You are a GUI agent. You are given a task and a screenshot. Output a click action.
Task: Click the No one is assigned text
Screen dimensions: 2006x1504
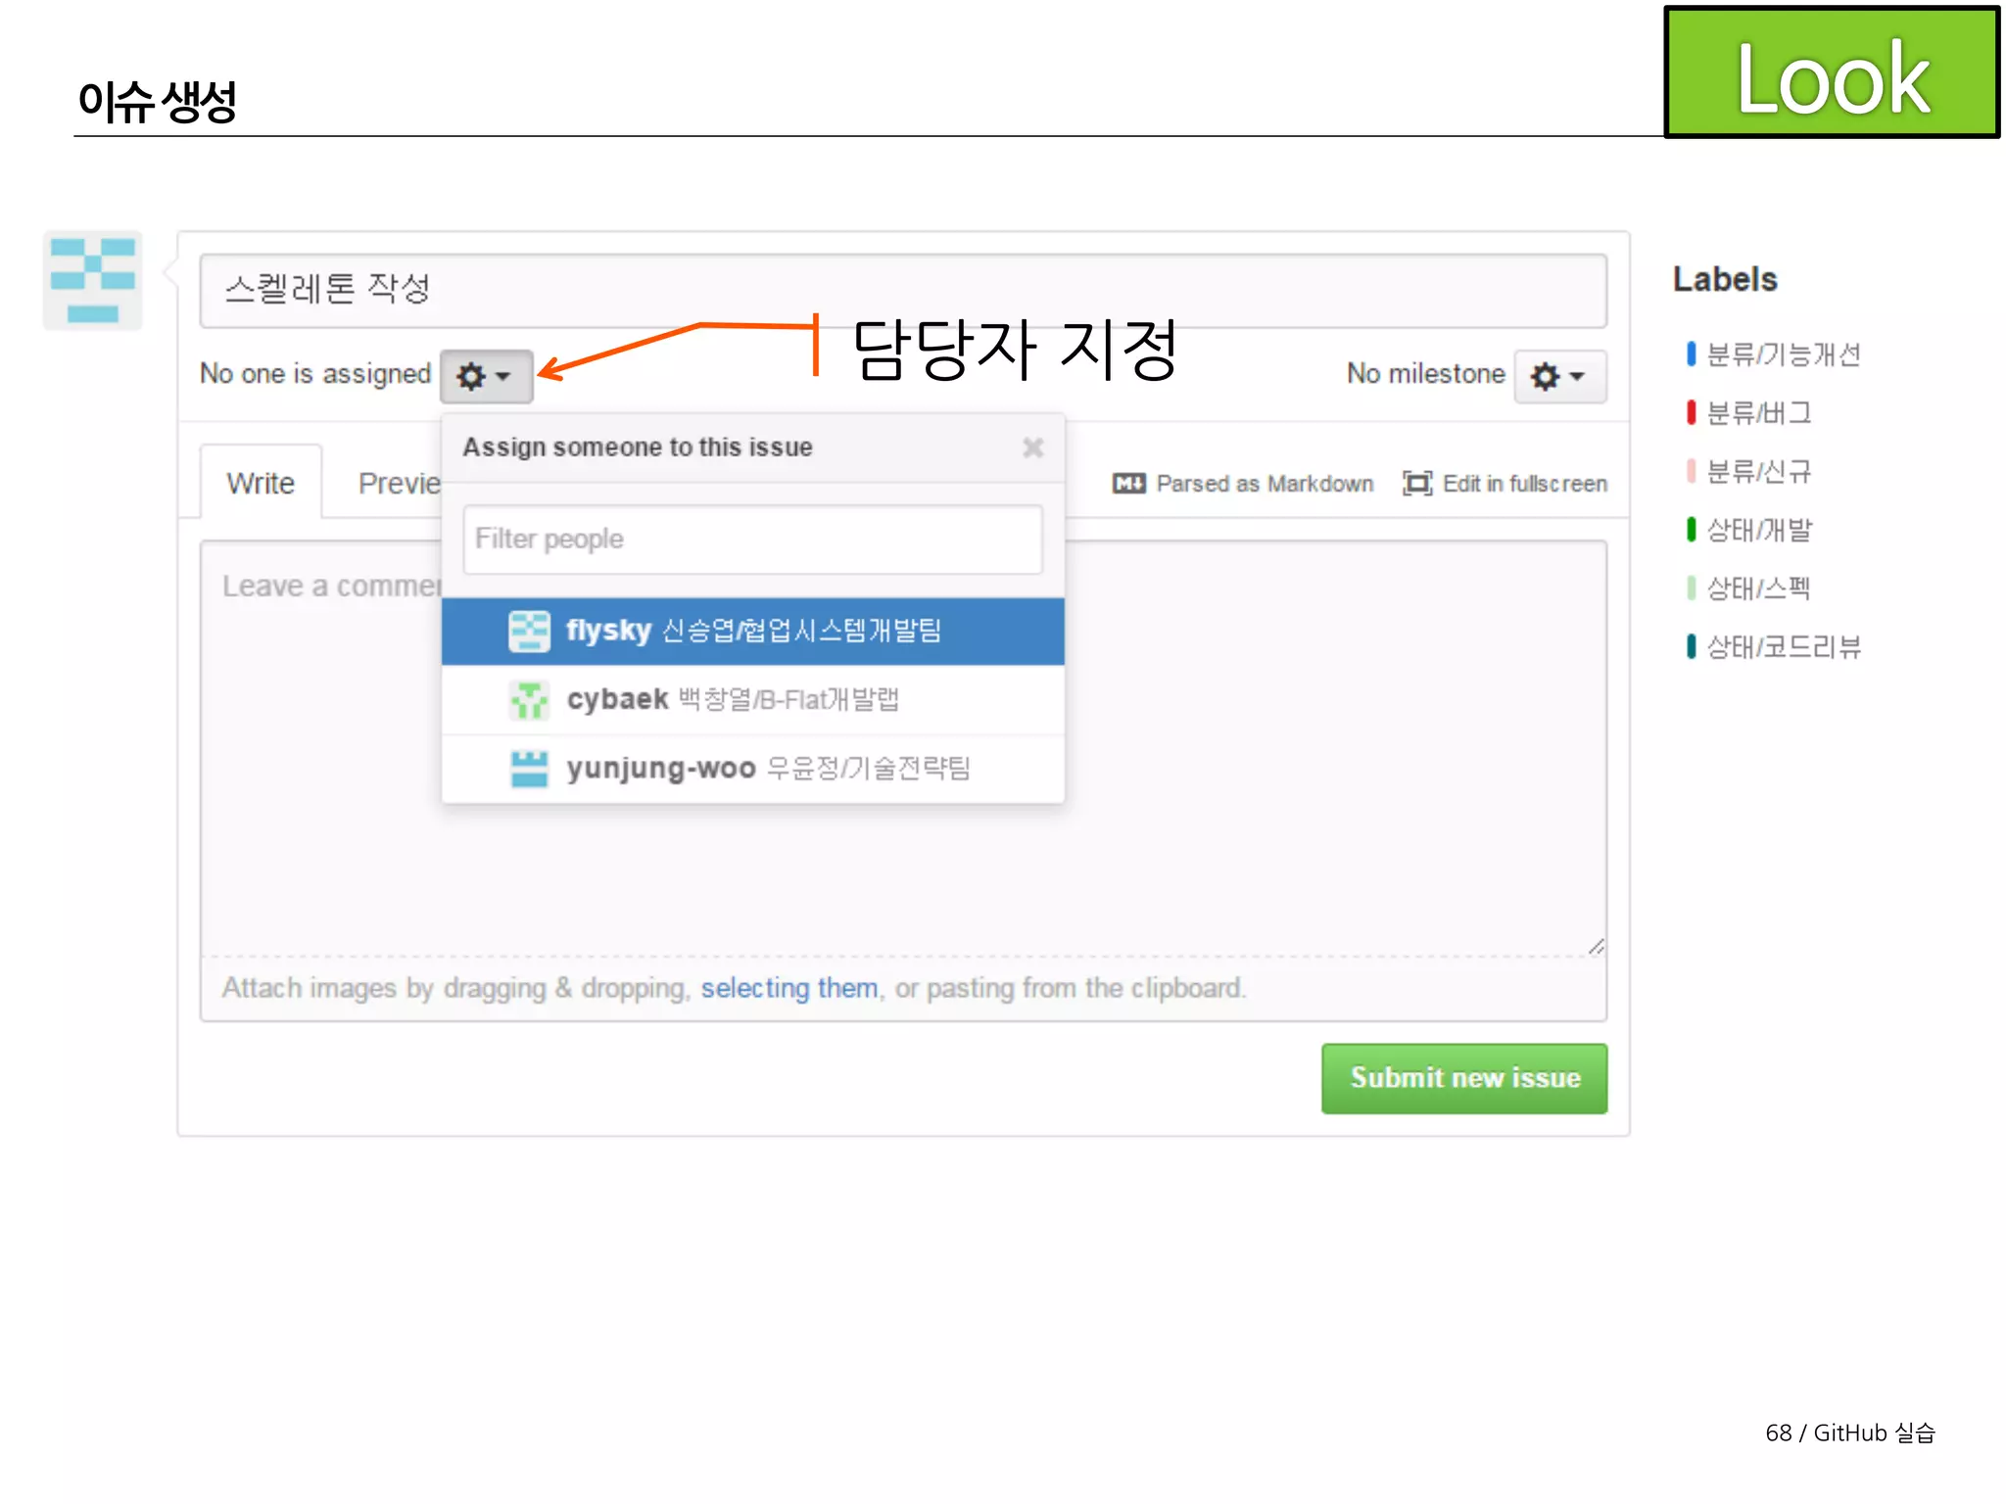pos(315,374)
